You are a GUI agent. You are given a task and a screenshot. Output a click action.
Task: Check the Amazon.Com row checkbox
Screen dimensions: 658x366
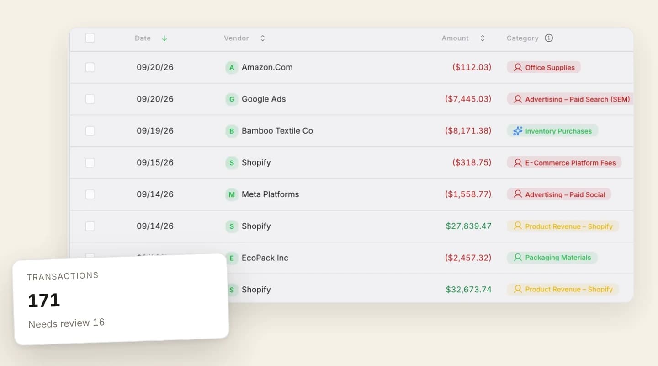(x=90, y=67)
